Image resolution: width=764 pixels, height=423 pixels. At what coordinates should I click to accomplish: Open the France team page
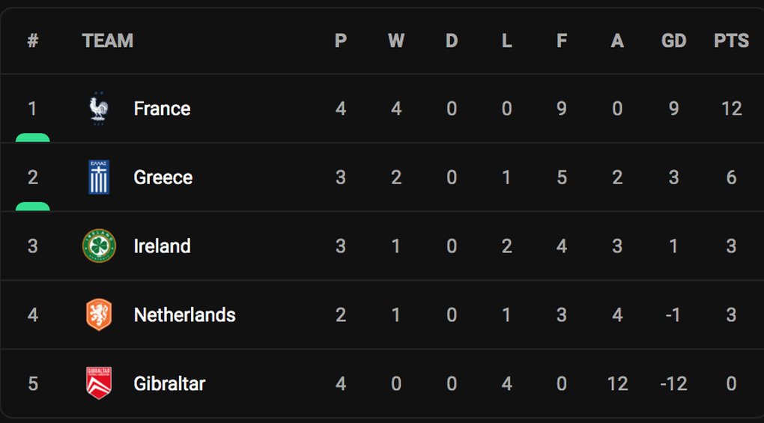tap(163, 109)
